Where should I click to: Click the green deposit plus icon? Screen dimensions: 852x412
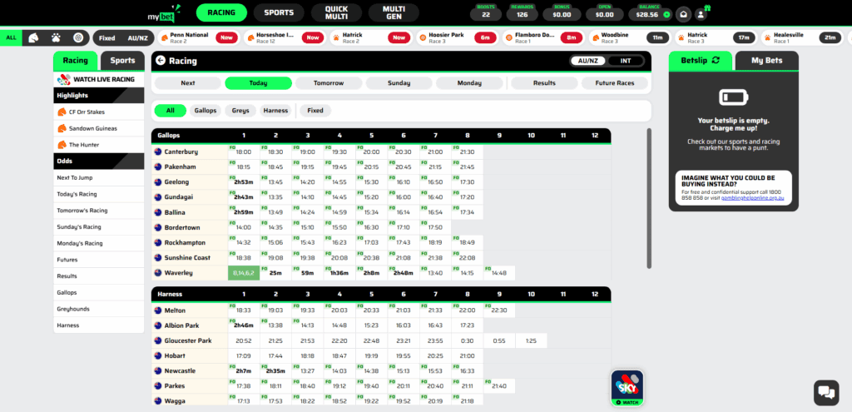665,14
